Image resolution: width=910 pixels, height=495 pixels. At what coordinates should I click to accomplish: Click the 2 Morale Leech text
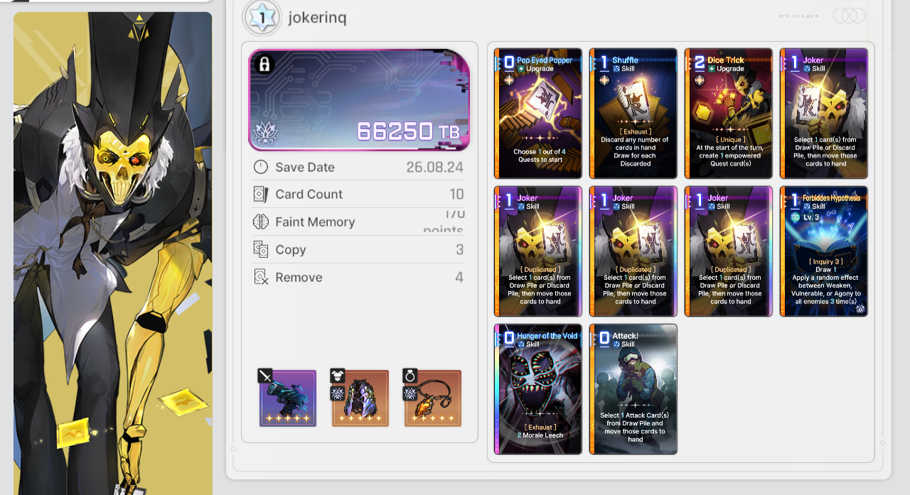click(540, 436)
